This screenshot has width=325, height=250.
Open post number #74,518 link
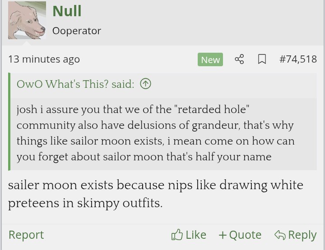tap(298, 59)
